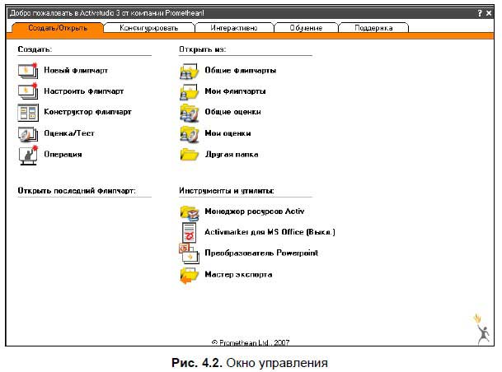Screen dimensions: 502x372
Task: Click the Оценка/Тест icon
Action: (28, 133)
